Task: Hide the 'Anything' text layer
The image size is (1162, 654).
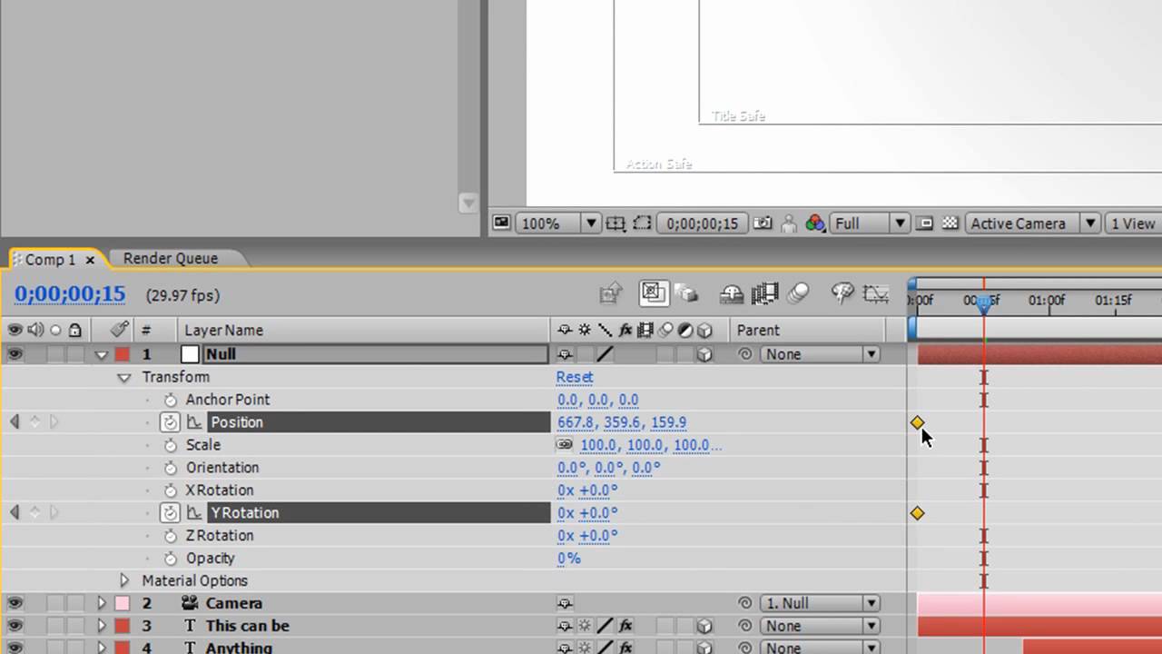Action: [x=15, y=648]
